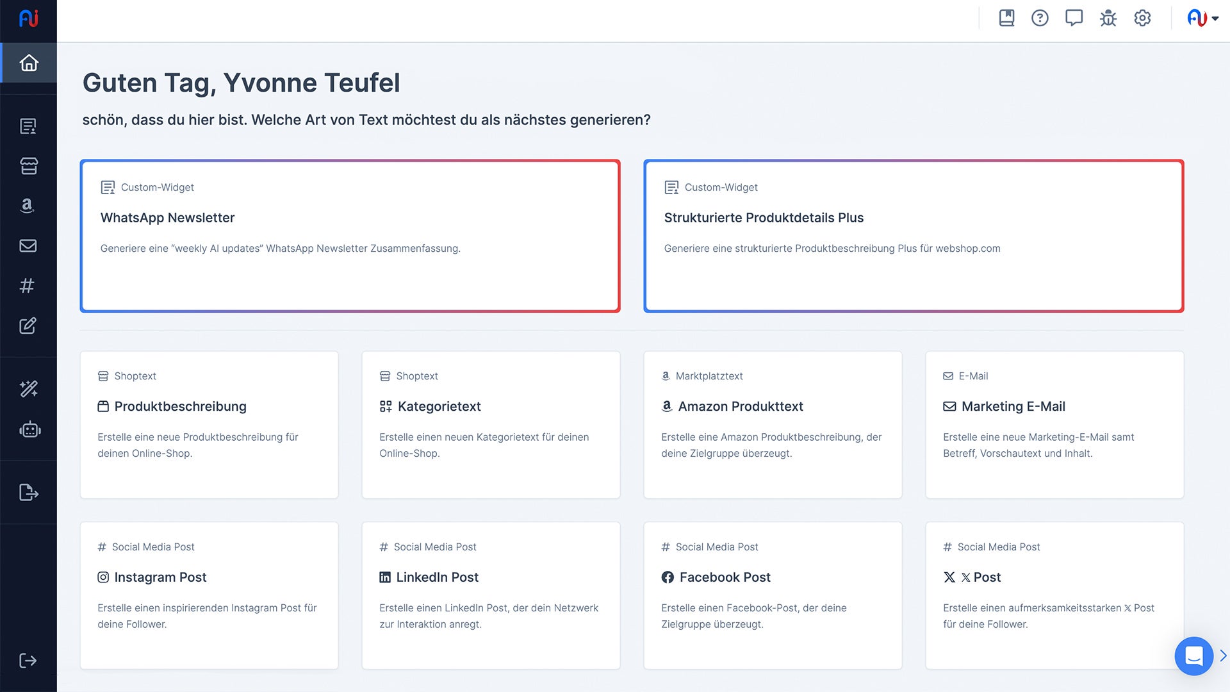Click the bug report icon
The width and height of the screenshot is (1230, 692).
pos(1108,18)
